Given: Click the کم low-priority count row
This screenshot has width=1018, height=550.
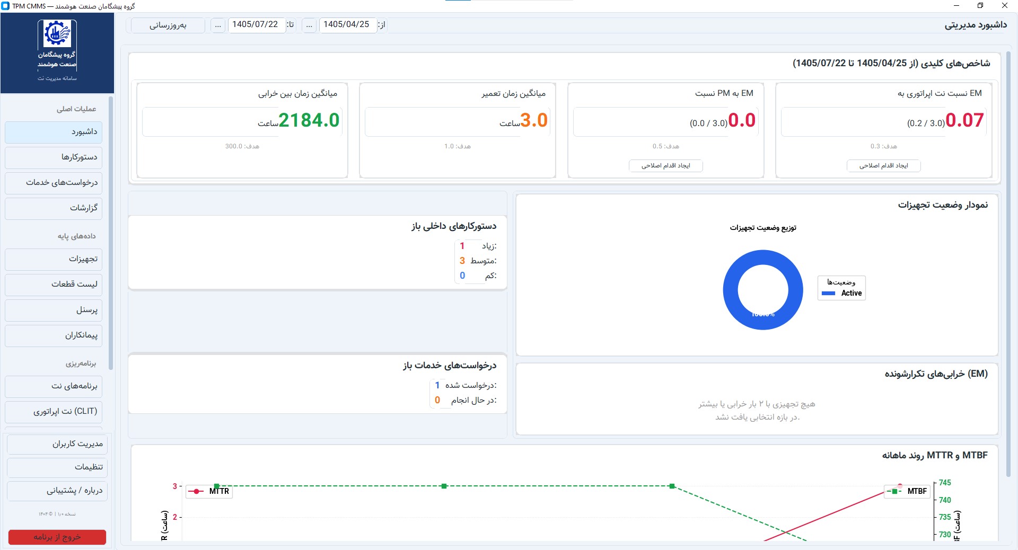Looking at the screenshot, I should point(477,276).
